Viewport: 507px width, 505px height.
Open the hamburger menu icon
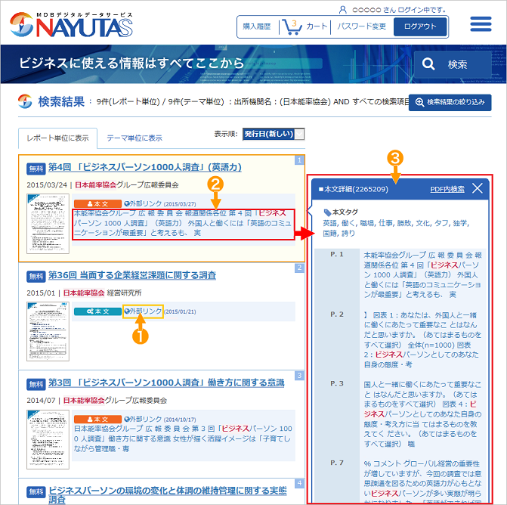pos(481,24)
